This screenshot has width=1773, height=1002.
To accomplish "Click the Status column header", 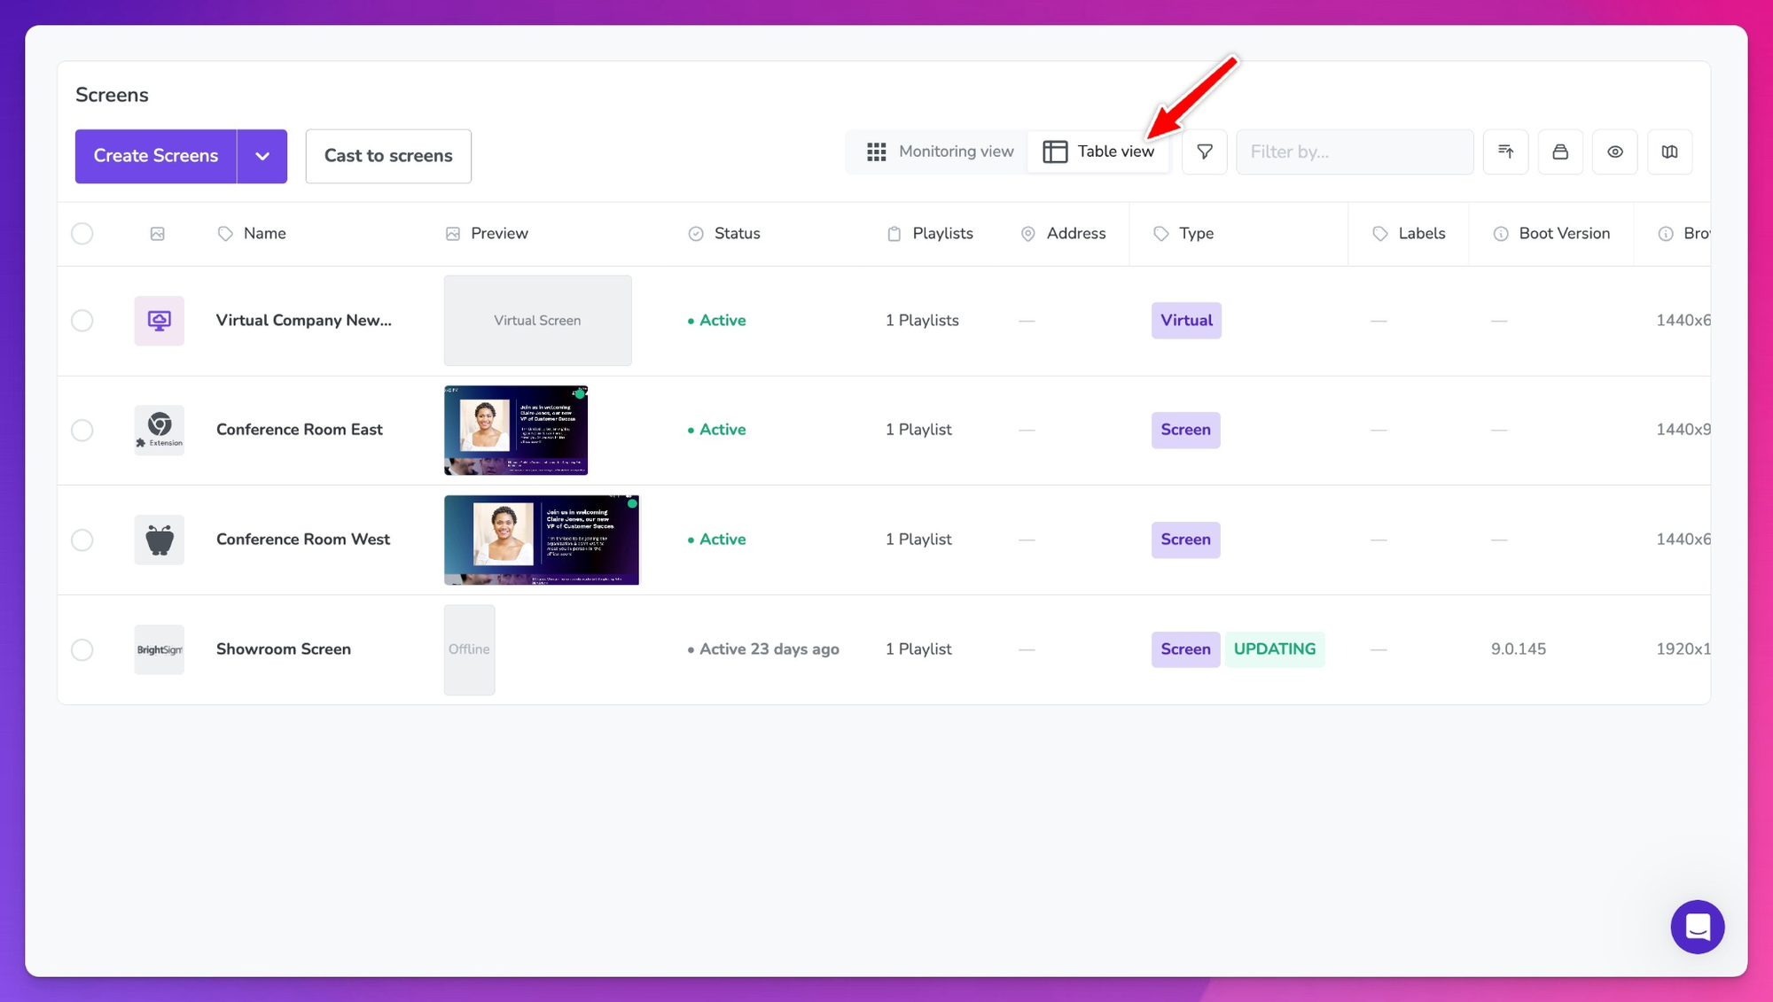I will [737, 234].
